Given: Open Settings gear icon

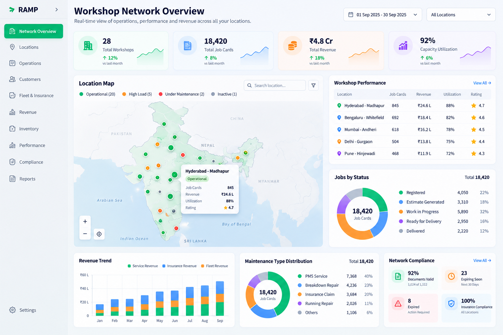Looking at the screenshot, I should pyautogui.click(x=12, y=310).
